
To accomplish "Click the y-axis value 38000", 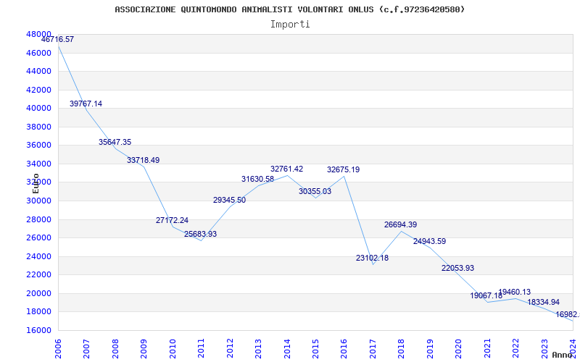I will coord(38,127).
